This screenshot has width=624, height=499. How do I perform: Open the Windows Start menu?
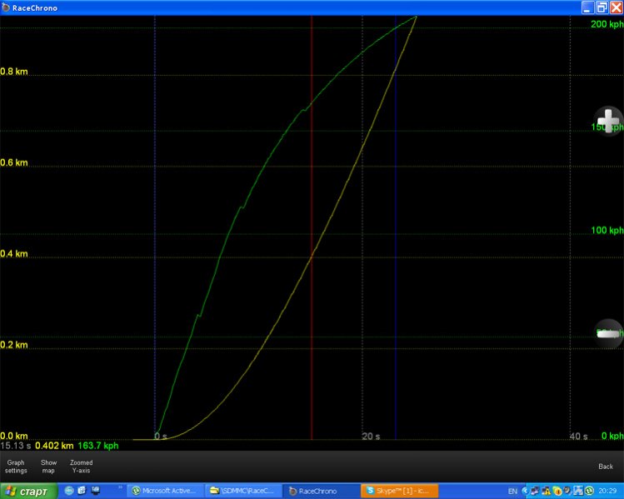pyautogui.click(x=28, y=491)
